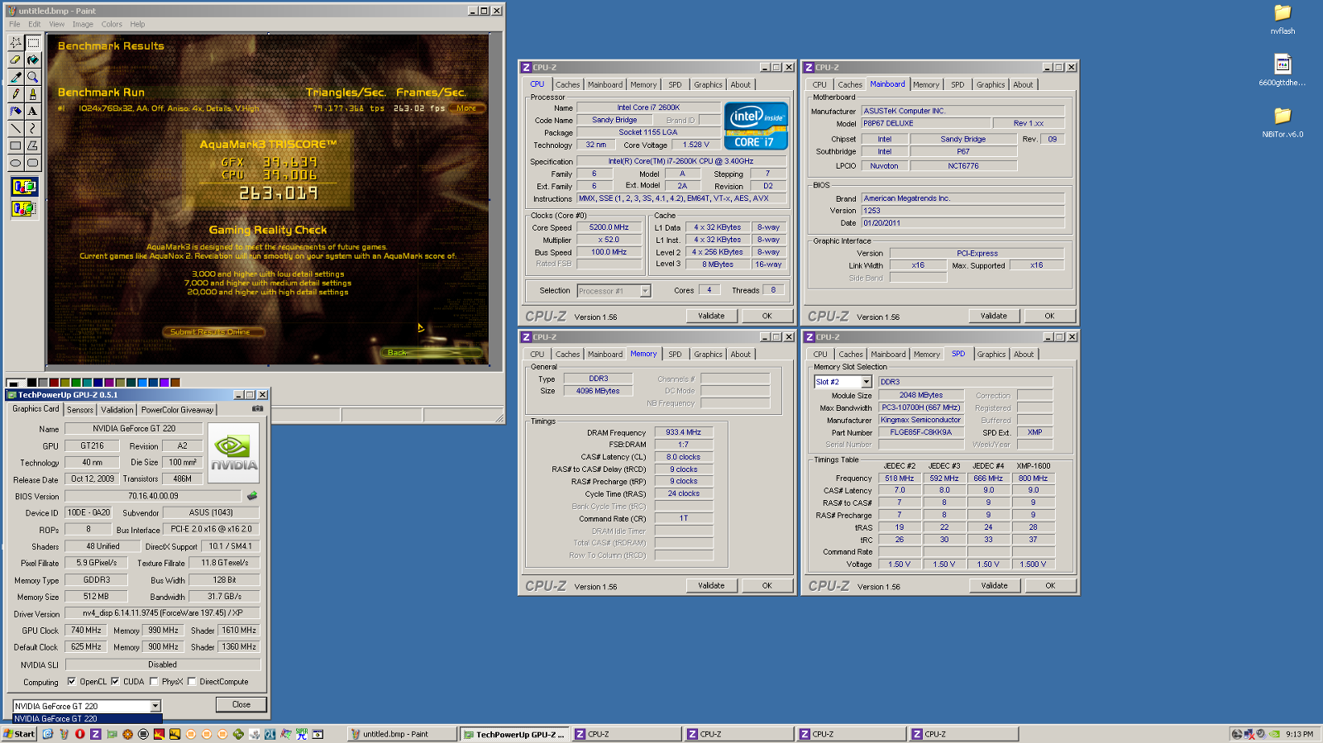Click the Close button in GPU-Z
The height and width of the screenshot is (743, 1323).
[x=241, y=705]
